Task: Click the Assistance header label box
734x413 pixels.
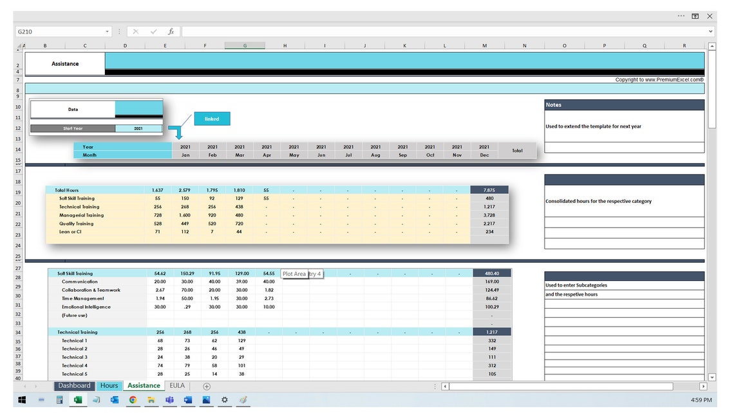Action: click(65, 64)
